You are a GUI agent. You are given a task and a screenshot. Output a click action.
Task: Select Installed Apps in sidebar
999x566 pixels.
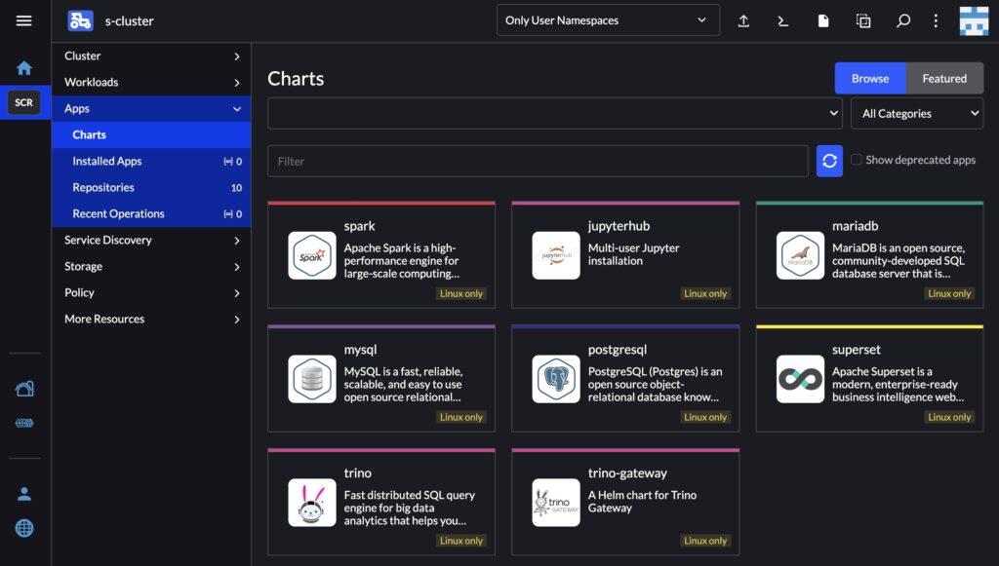click(x=107, y=161)
